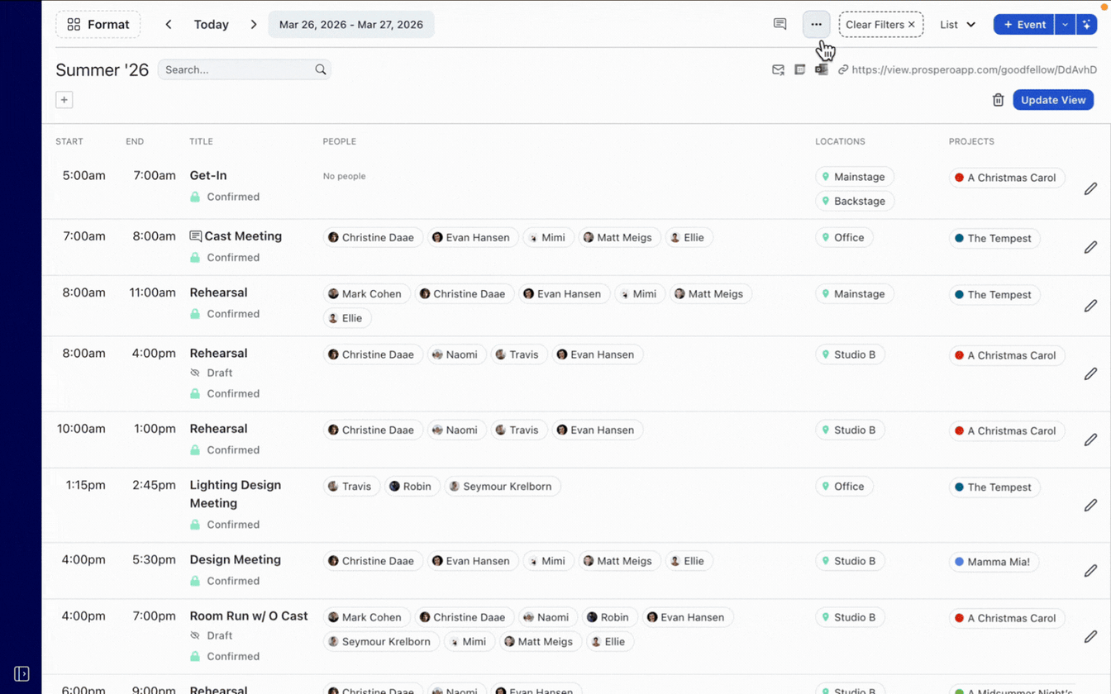
Task: Click the END column header
Action: point(135,141)
